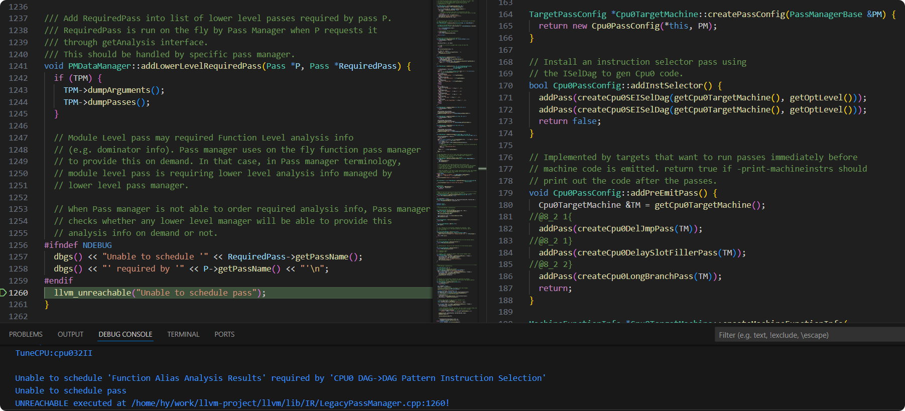Screen dimensions: 905x411
Task: Click the addLowerLevelRequiredPass function name
Action: click(201, 66)
